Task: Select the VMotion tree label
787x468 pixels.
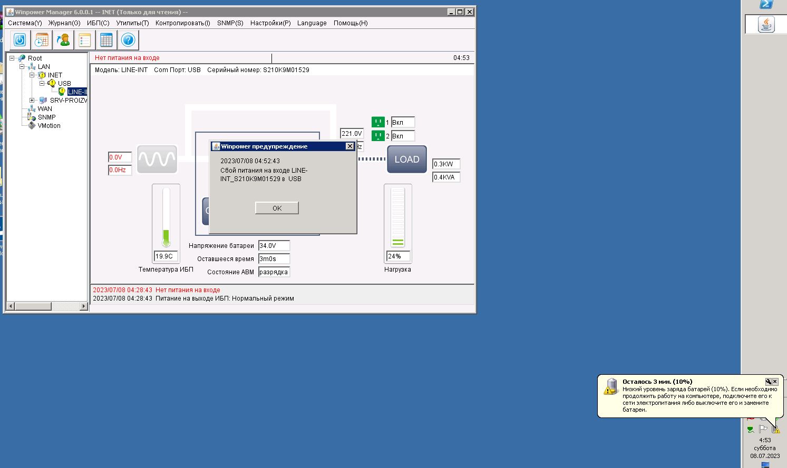Action: point(49,125)
